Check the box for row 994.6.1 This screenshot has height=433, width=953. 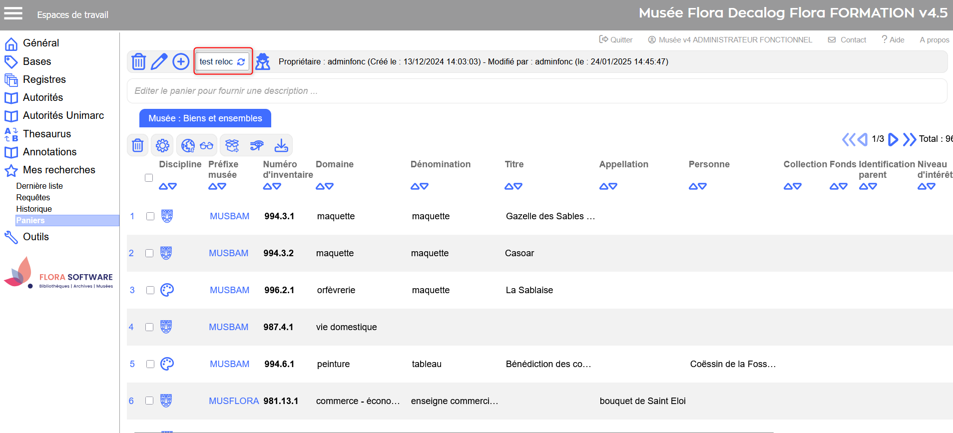pos(150,364)
